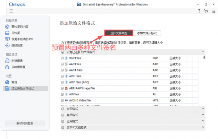This screenshot has height=139, width=218.
Task: Open the help question mark icon
Action: pos(199,11)
